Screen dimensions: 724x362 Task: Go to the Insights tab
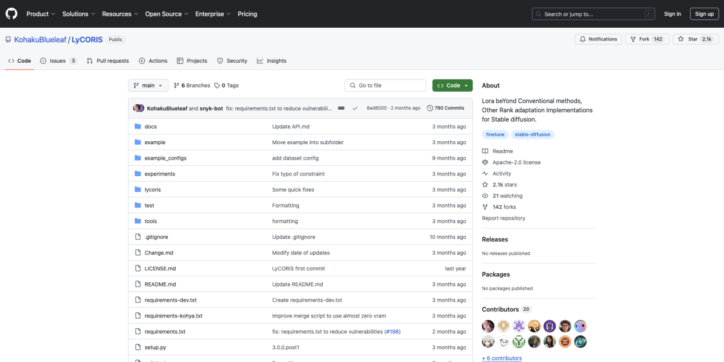pyautogui.click(x=271, y=61)
